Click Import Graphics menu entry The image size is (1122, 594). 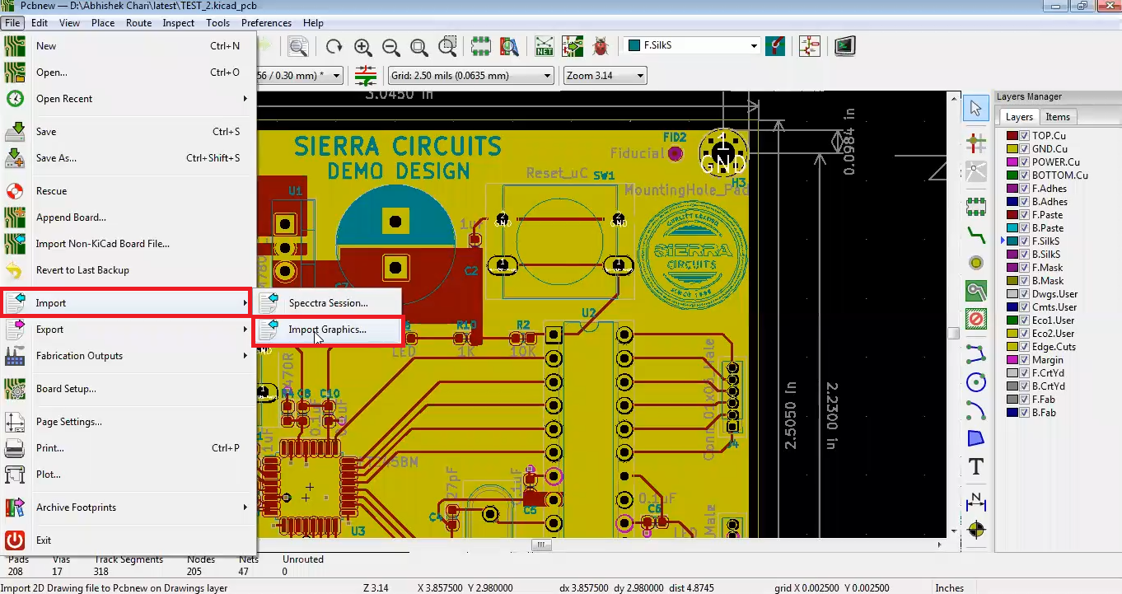(x=328, y=330)
